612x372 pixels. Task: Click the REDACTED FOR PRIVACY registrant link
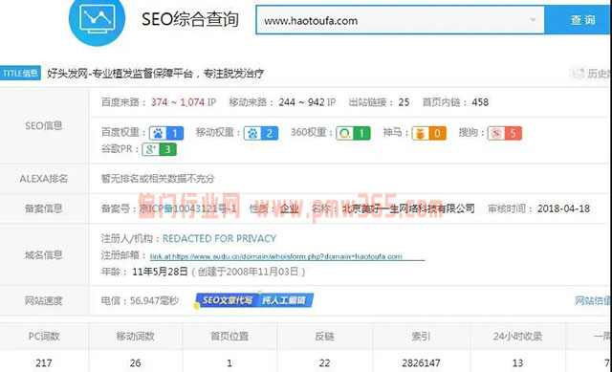(219, 238)
